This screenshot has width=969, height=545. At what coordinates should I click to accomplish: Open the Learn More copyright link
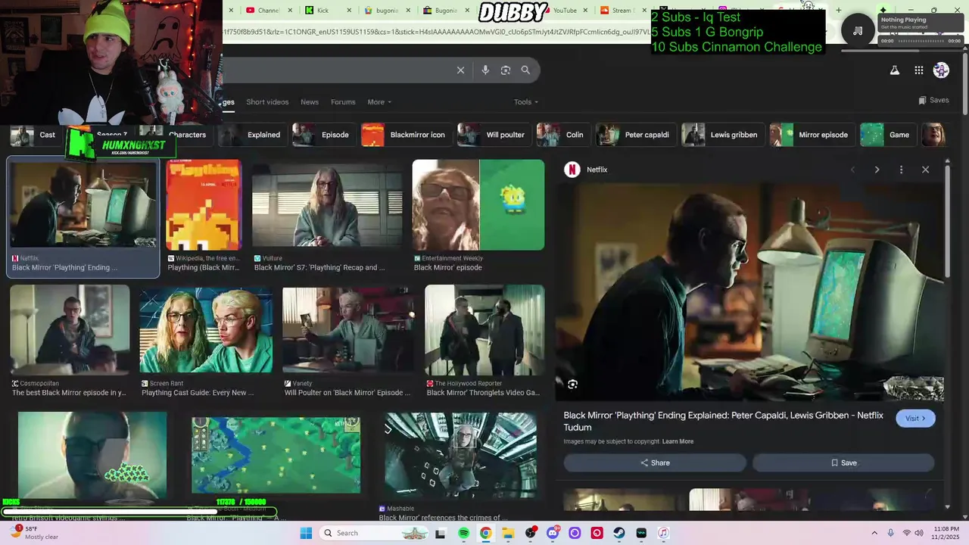click(x=678, y=441)
